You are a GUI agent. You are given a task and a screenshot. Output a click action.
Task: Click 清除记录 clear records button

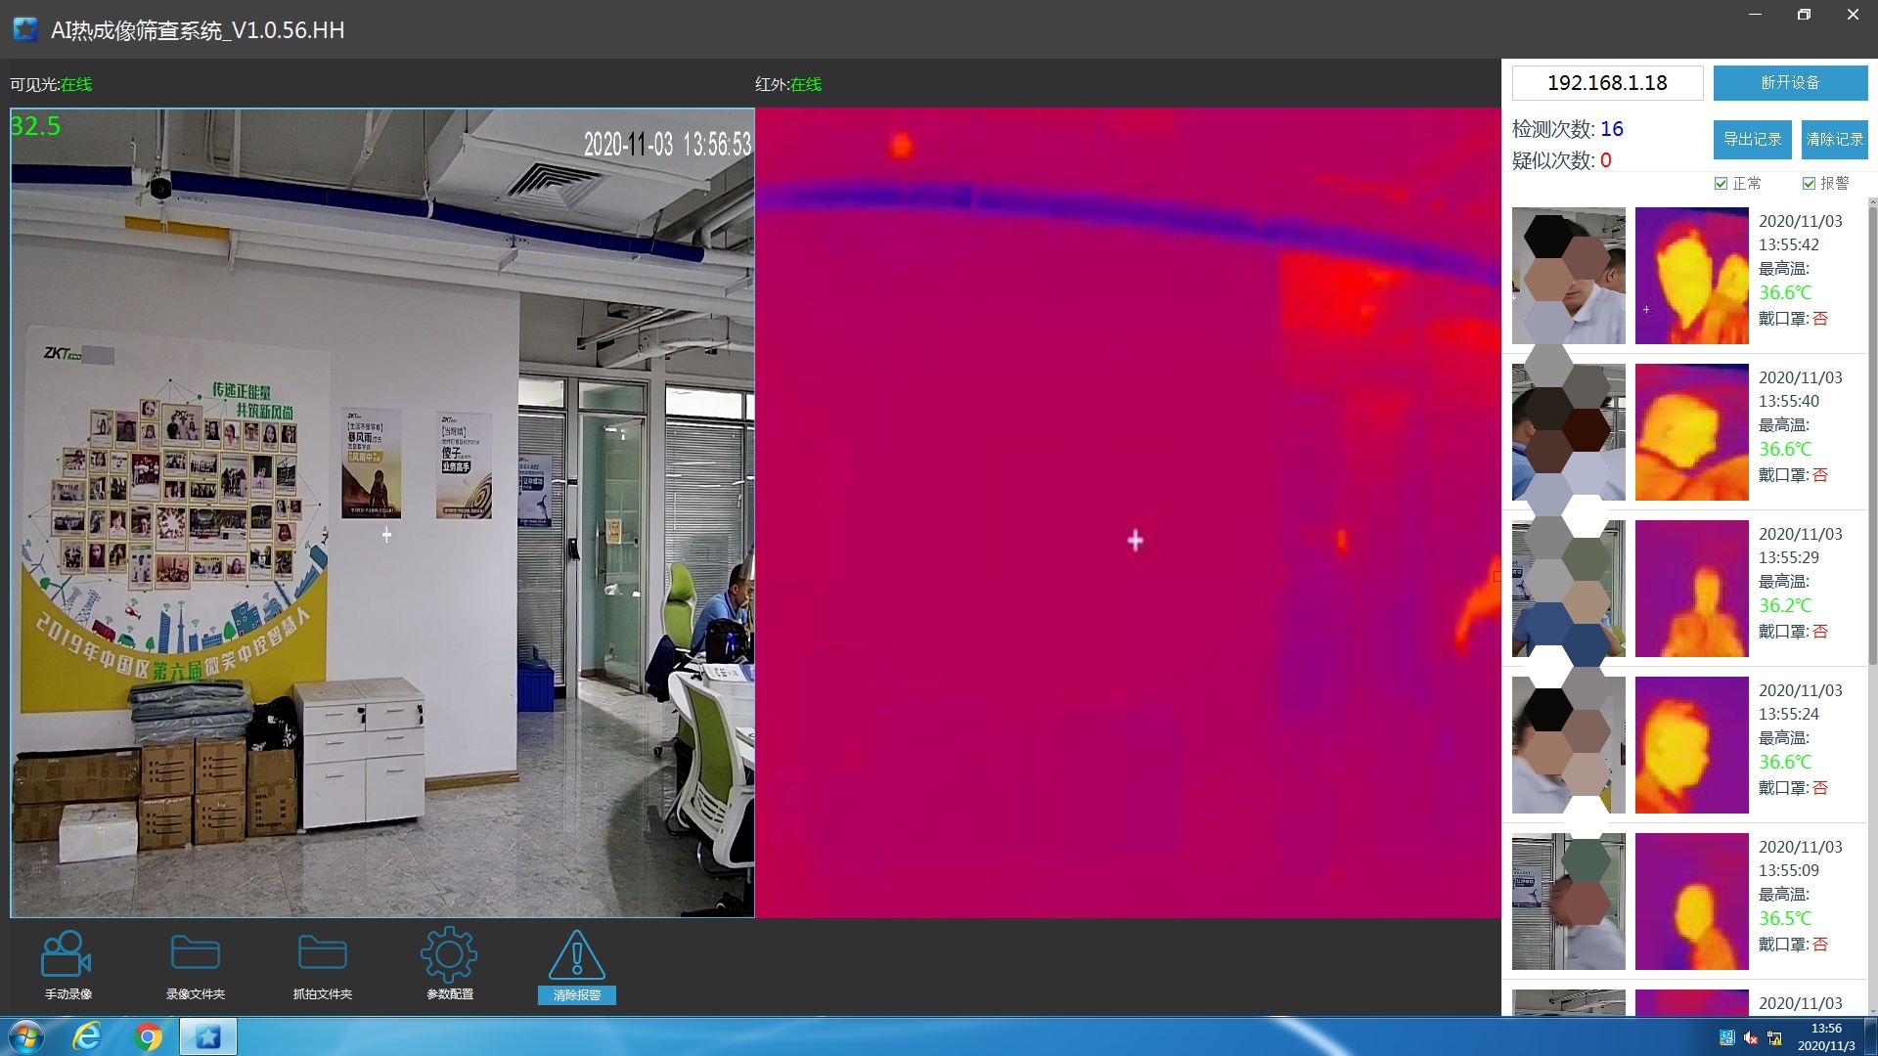tap(1834, 139)
